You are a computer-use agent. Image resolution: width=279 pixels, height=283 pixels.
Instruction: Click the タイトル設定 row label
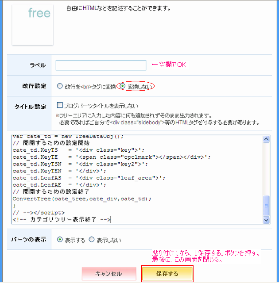(31, 107)
